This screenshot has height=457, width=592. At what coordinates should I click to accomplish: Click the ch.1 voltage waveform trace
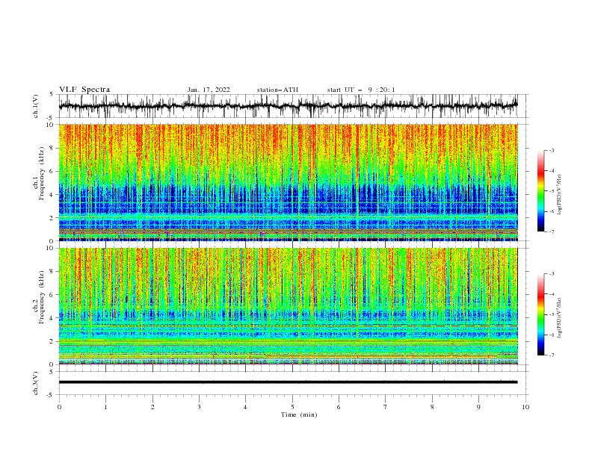coord(288,106)
